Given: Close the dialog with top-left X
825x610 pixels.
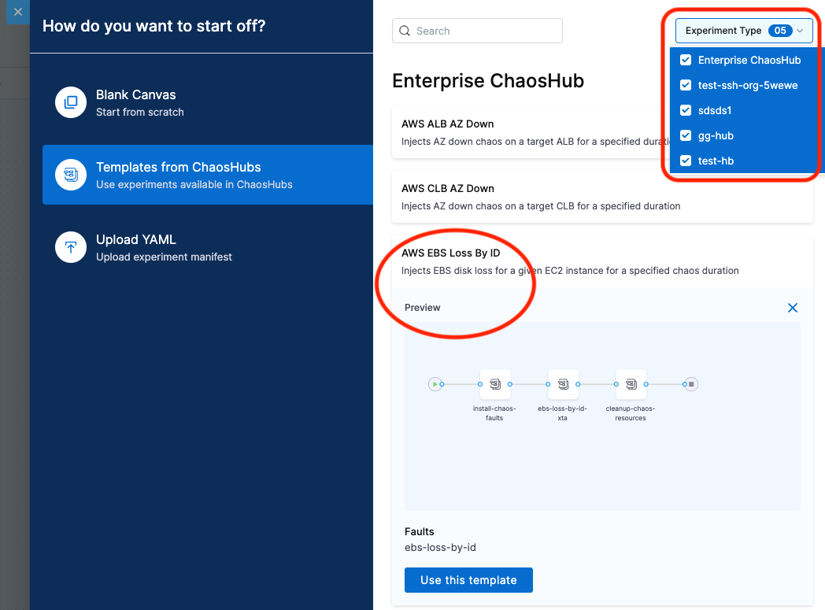Looking at the screenshot, I should click(18, 12).
